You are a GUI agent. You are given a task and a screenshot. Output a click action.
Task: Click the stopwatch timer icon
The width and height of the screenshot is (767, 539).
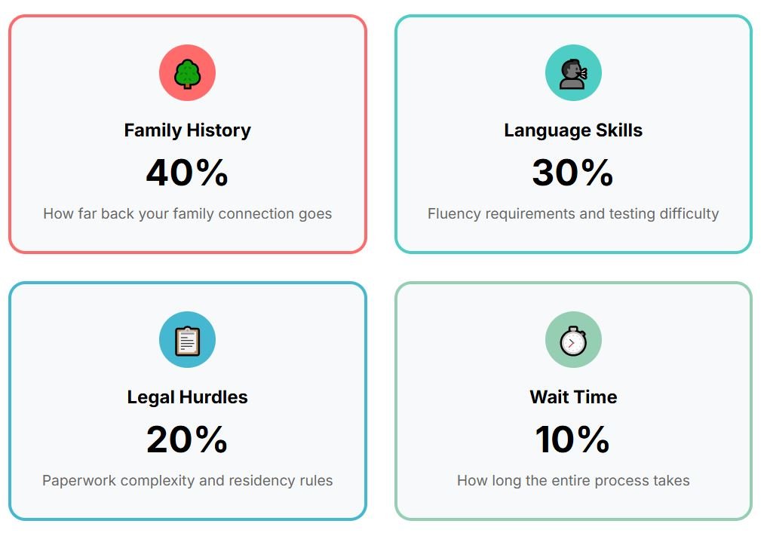tap(573, 341)
